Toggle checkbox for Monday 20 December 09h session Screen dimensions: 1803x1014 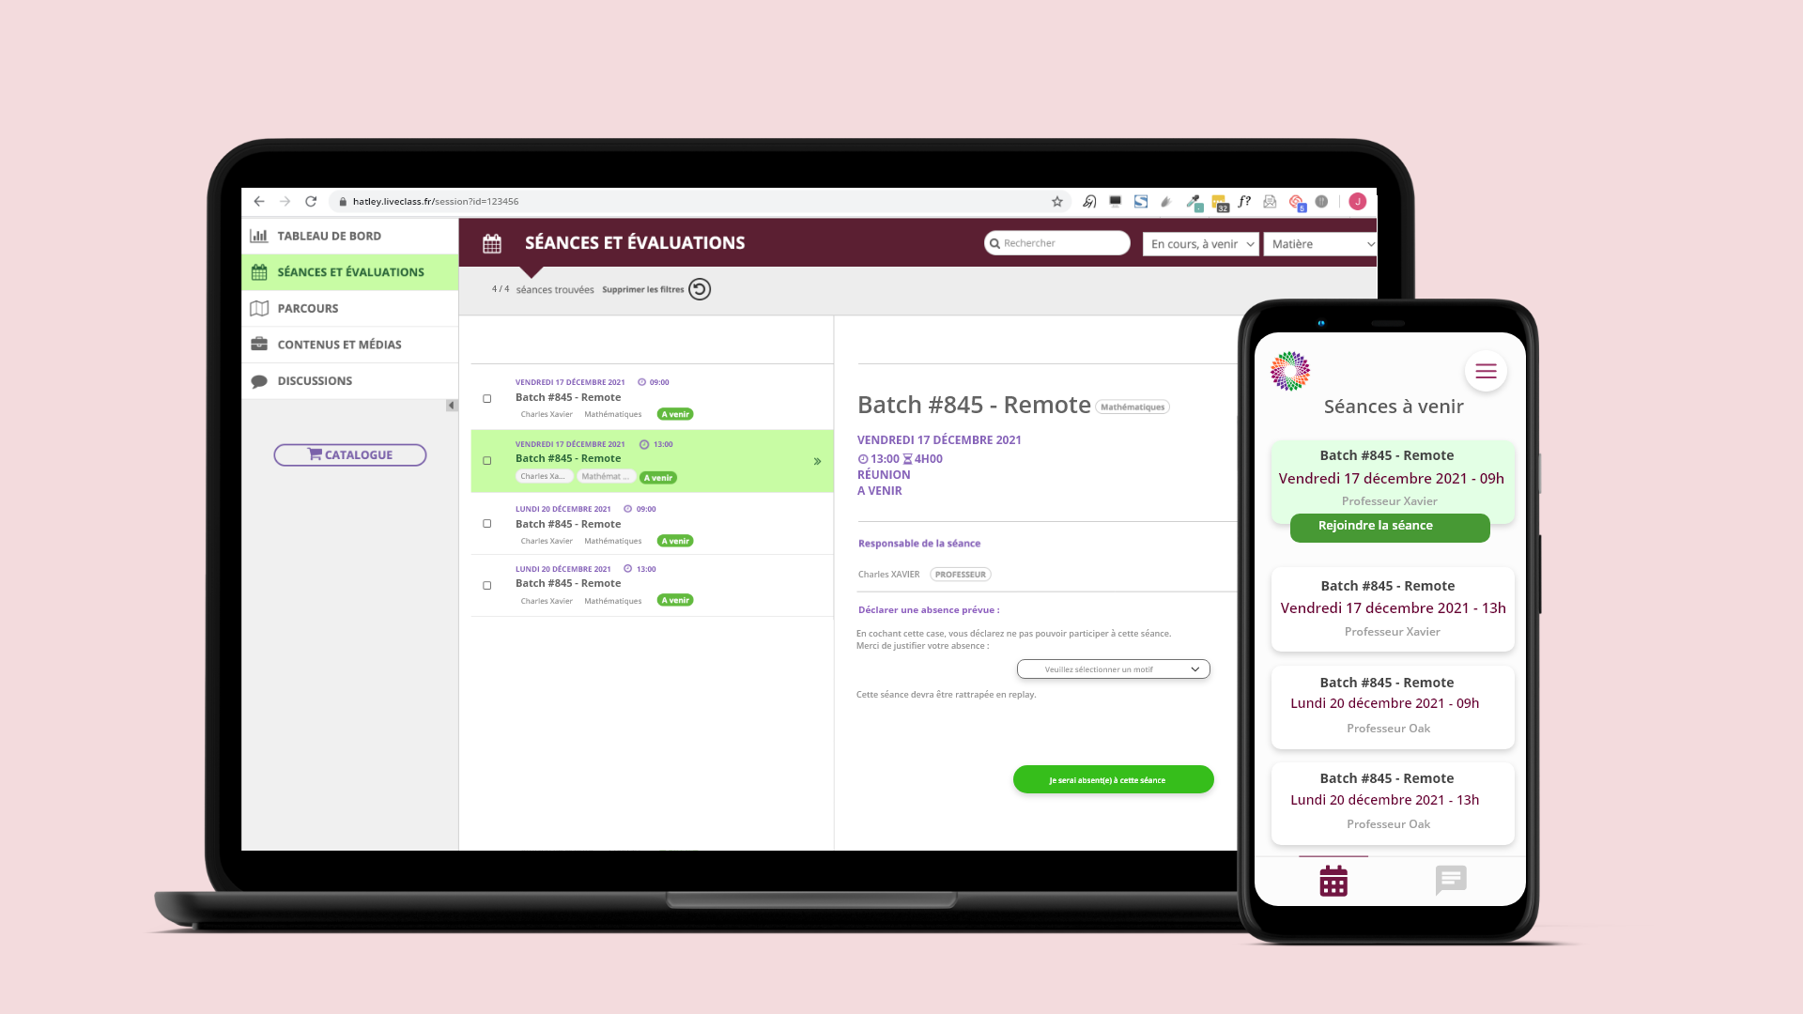click(486, 524)
